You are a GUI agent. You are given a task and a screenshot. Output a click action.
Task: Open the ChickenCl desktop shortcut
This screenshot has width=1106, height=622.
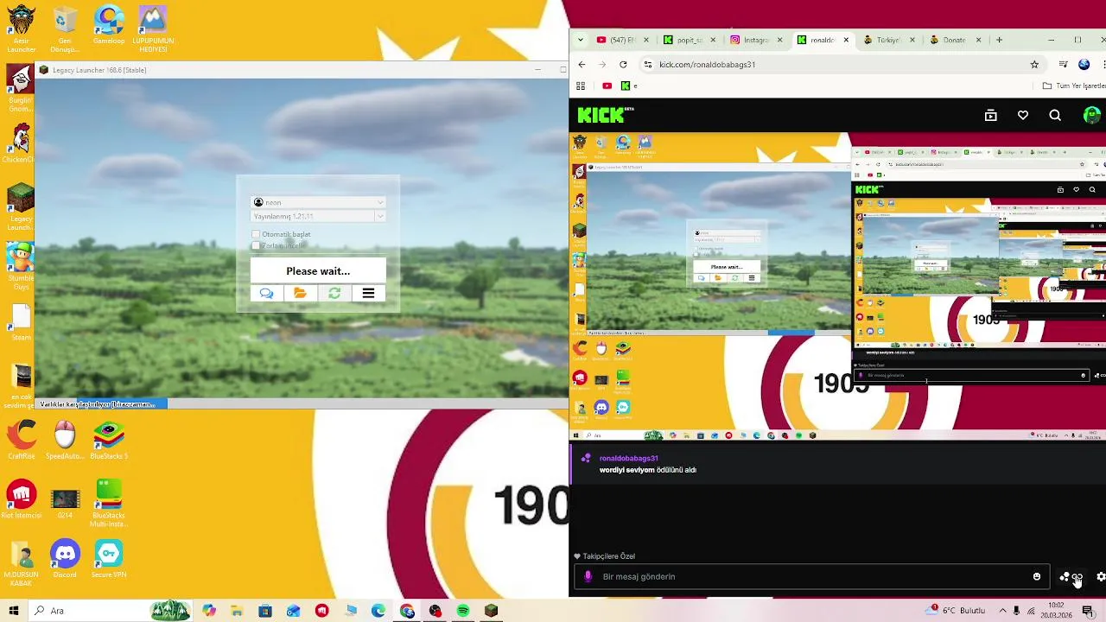point(21,143)
